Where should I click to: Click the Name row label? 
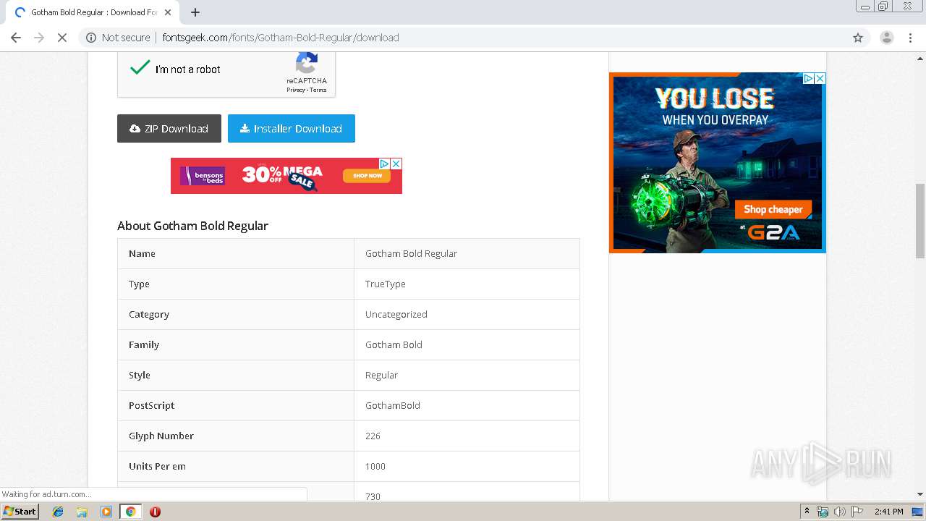(x=142, y=253)
